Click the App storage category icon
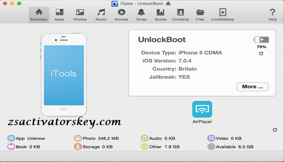Viewport: 284px width, 162px height. coord(11,139)
